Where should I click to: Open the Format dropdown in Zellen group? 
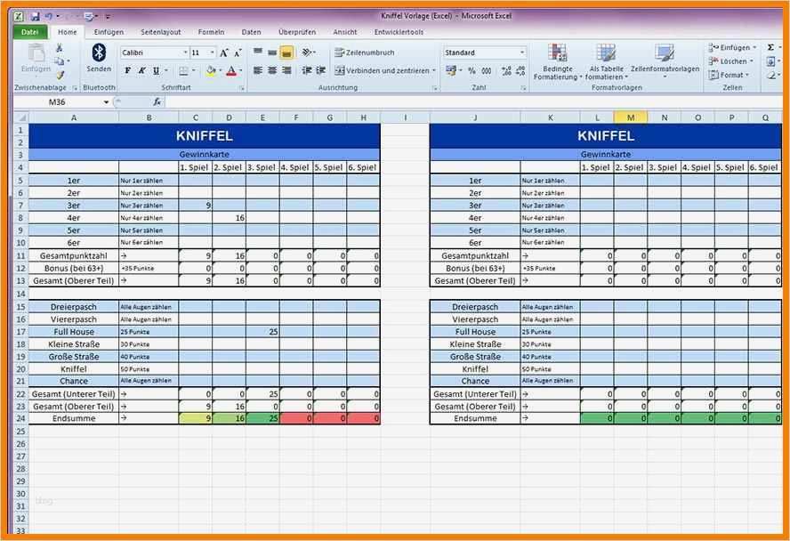730,74
